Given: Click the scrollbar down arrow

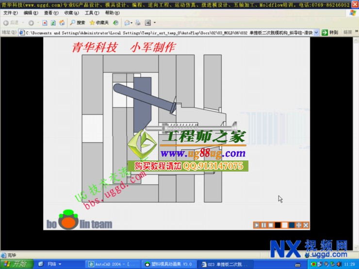Looking at the screenshot, I should [356, 247].
